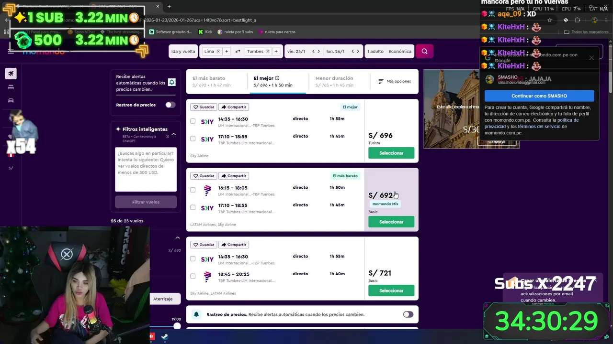Check Sky 17:10 – 18:55 return in S/ 696 card
Screen dimensions: 613x344
(x=193, y=139)
